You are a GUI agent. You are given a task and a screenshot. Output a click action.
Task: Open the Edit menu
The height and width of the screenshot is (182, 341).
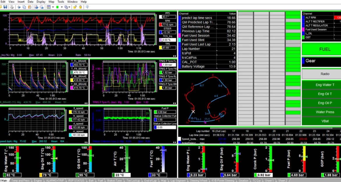coord(3,2)
